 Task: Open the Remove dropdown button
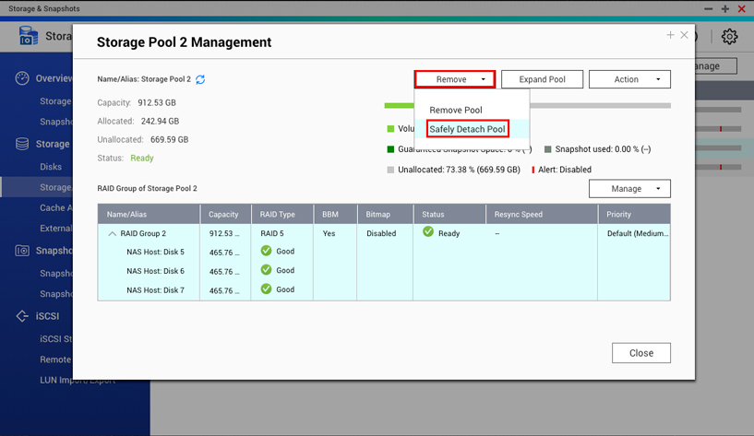[x=455, y=79]
